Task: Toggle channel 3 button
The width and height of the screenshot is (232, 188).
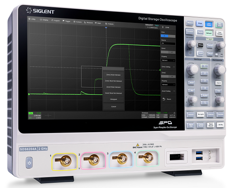Action: (x=205, y=81)
